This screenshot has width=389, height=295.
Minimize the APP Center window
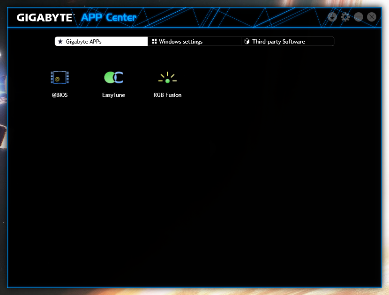click(359, 17)
